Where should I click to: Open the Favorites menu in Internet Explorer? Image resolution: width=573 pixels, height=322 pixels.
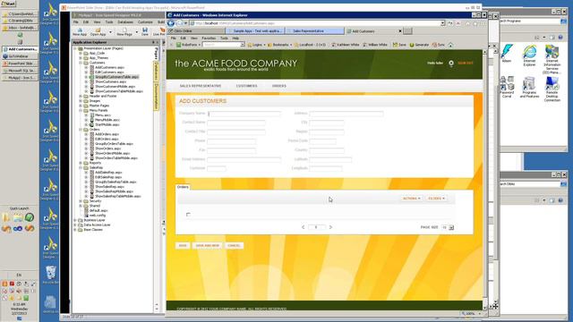(x=209, y=38)
